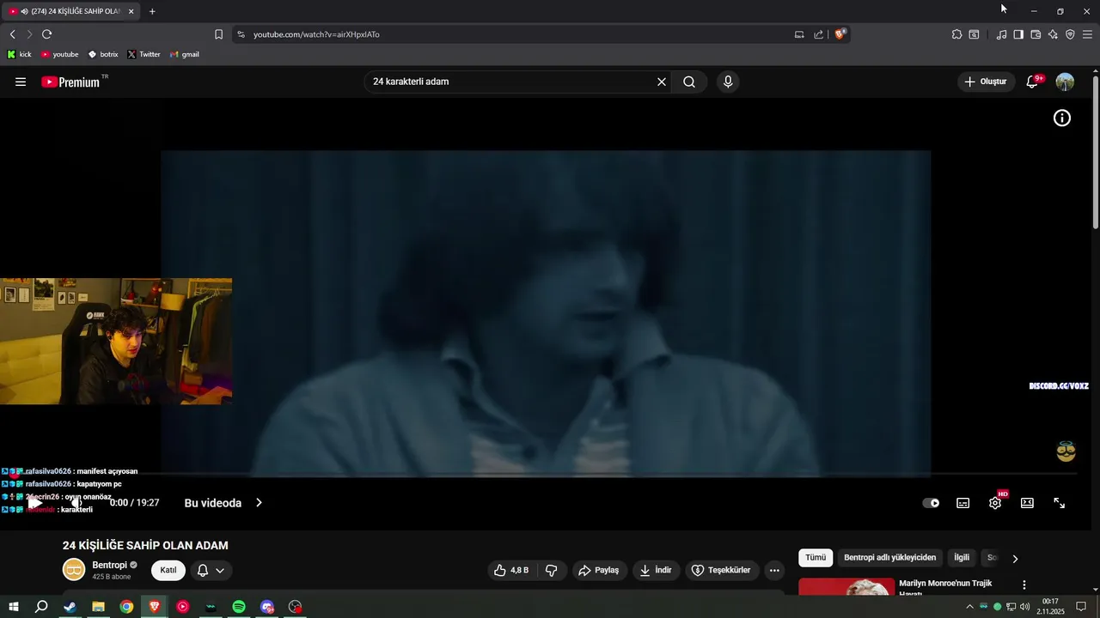Screen dimensions: 1100x618
Task: Open YouTube notifications bell
Action: 1032,82
